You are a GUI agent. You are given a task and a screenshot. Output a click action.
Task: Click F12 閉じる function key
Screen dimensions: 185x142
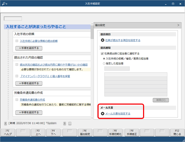[177, 133]
